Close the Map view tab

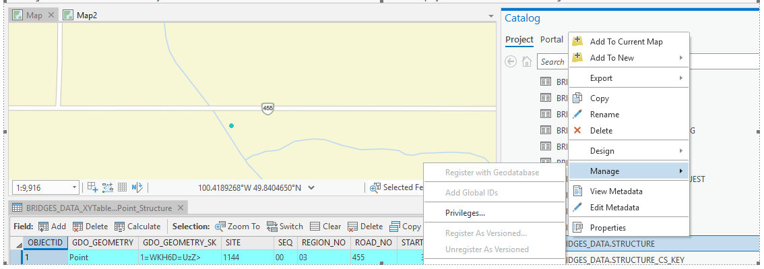click(x=51, y=15)
